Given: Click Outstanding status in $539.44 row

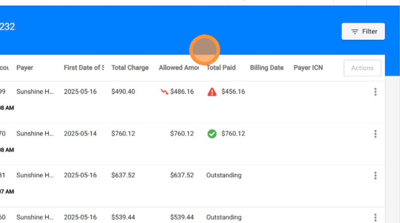Looking at the screenshot, I should click(x=224, y=217).
